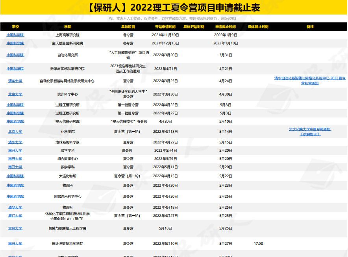Open 清华大学 link in 自动化系智能与网络化系统研究中心 row
This screenshot has width=348, height=257.
pyautogui.click(x=15, y=81)
